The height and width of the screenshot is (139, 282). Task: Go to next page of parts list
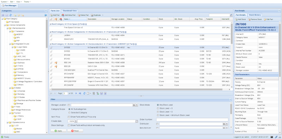coord(76,93)
